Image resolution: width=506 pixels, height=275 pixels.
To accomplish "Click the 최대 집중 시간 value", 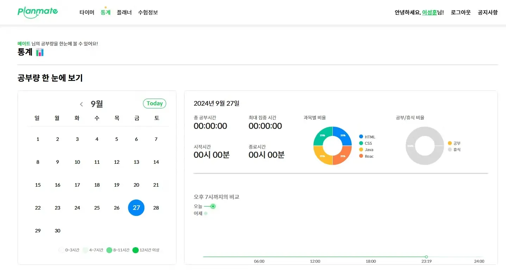I will click(x=265, y=126).
